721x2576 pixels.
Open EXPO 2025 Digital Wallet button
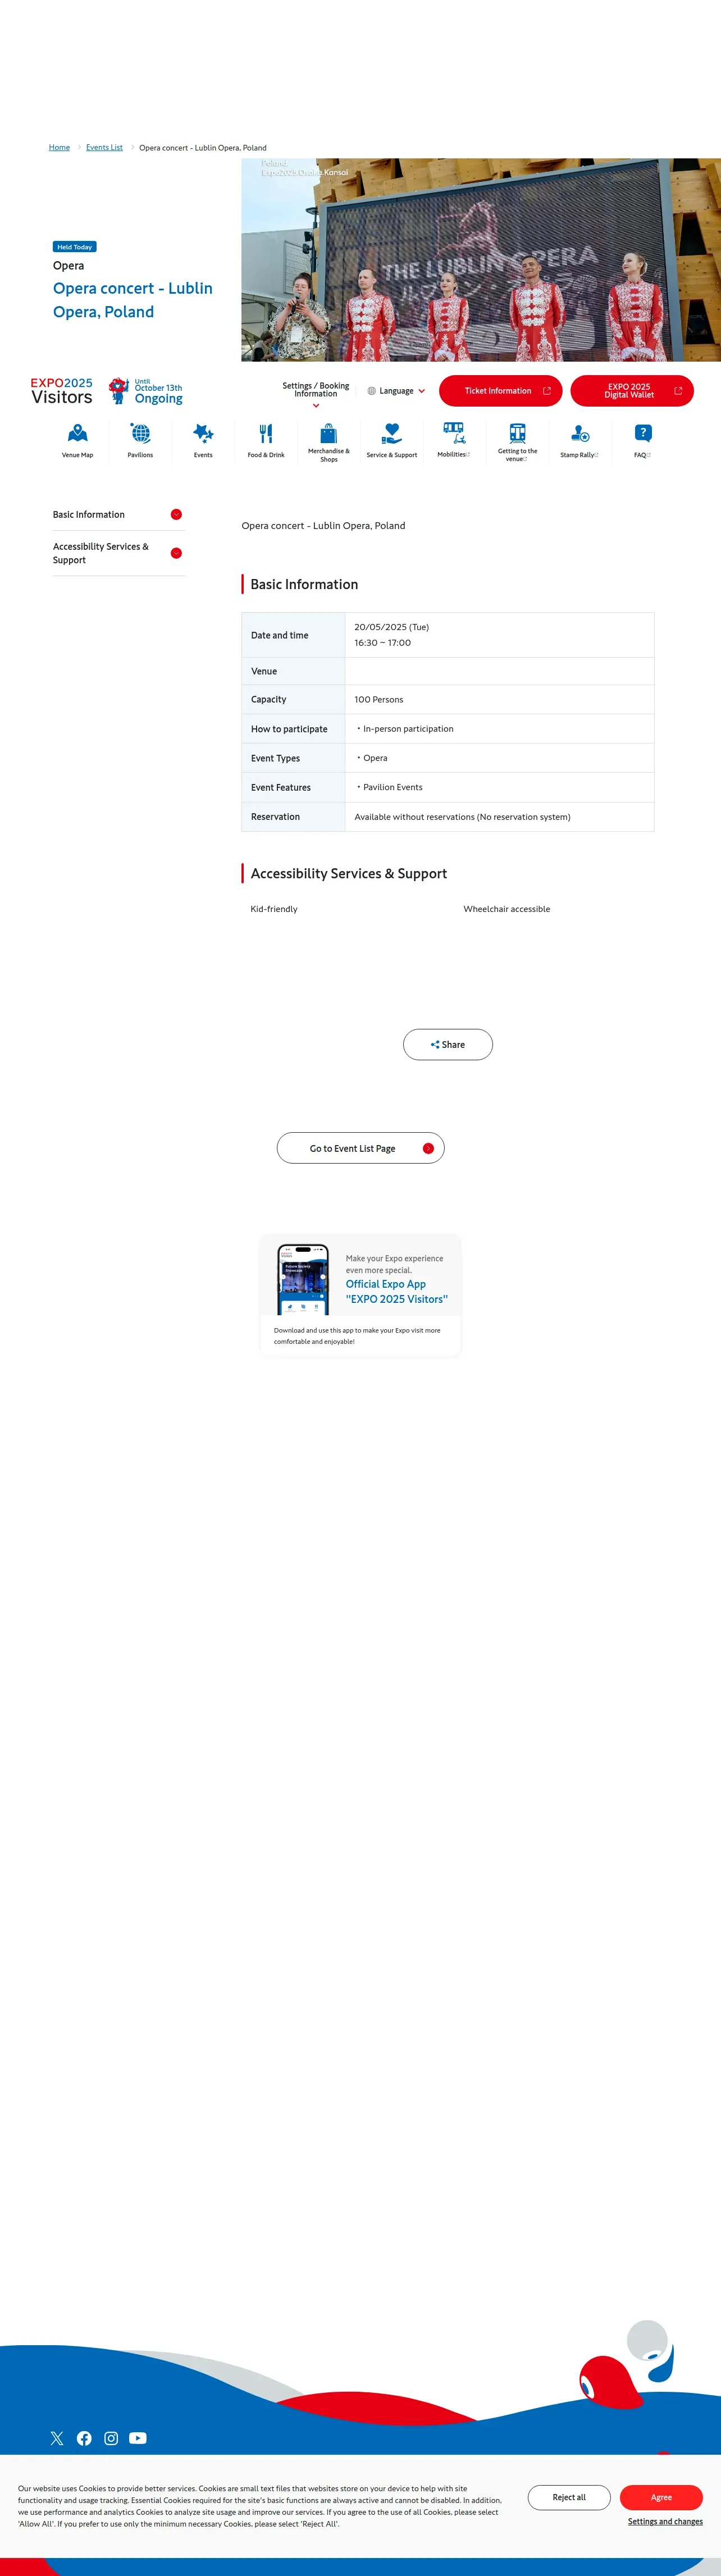coord(632,391)
